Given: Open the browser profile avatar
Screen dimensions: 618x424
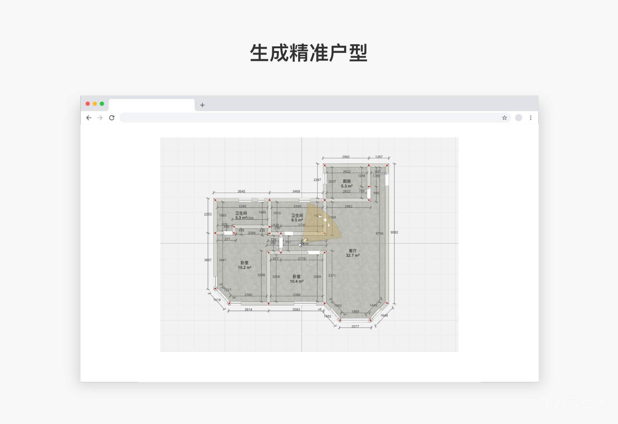Looking at the screenshot, I should click(519, 118).
